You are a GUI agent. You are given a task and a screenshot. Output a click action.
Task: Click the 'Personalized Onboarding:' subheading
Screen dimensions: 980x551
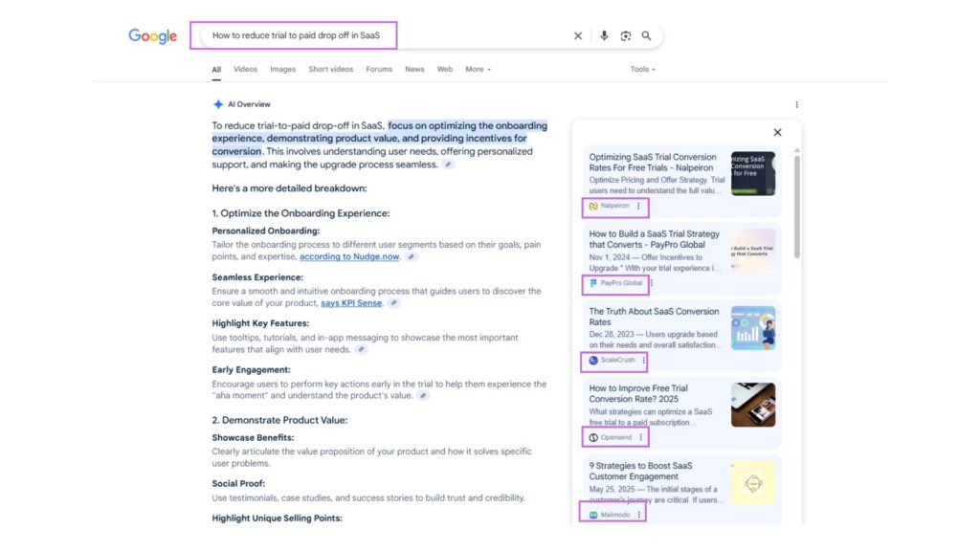point(266,231)
